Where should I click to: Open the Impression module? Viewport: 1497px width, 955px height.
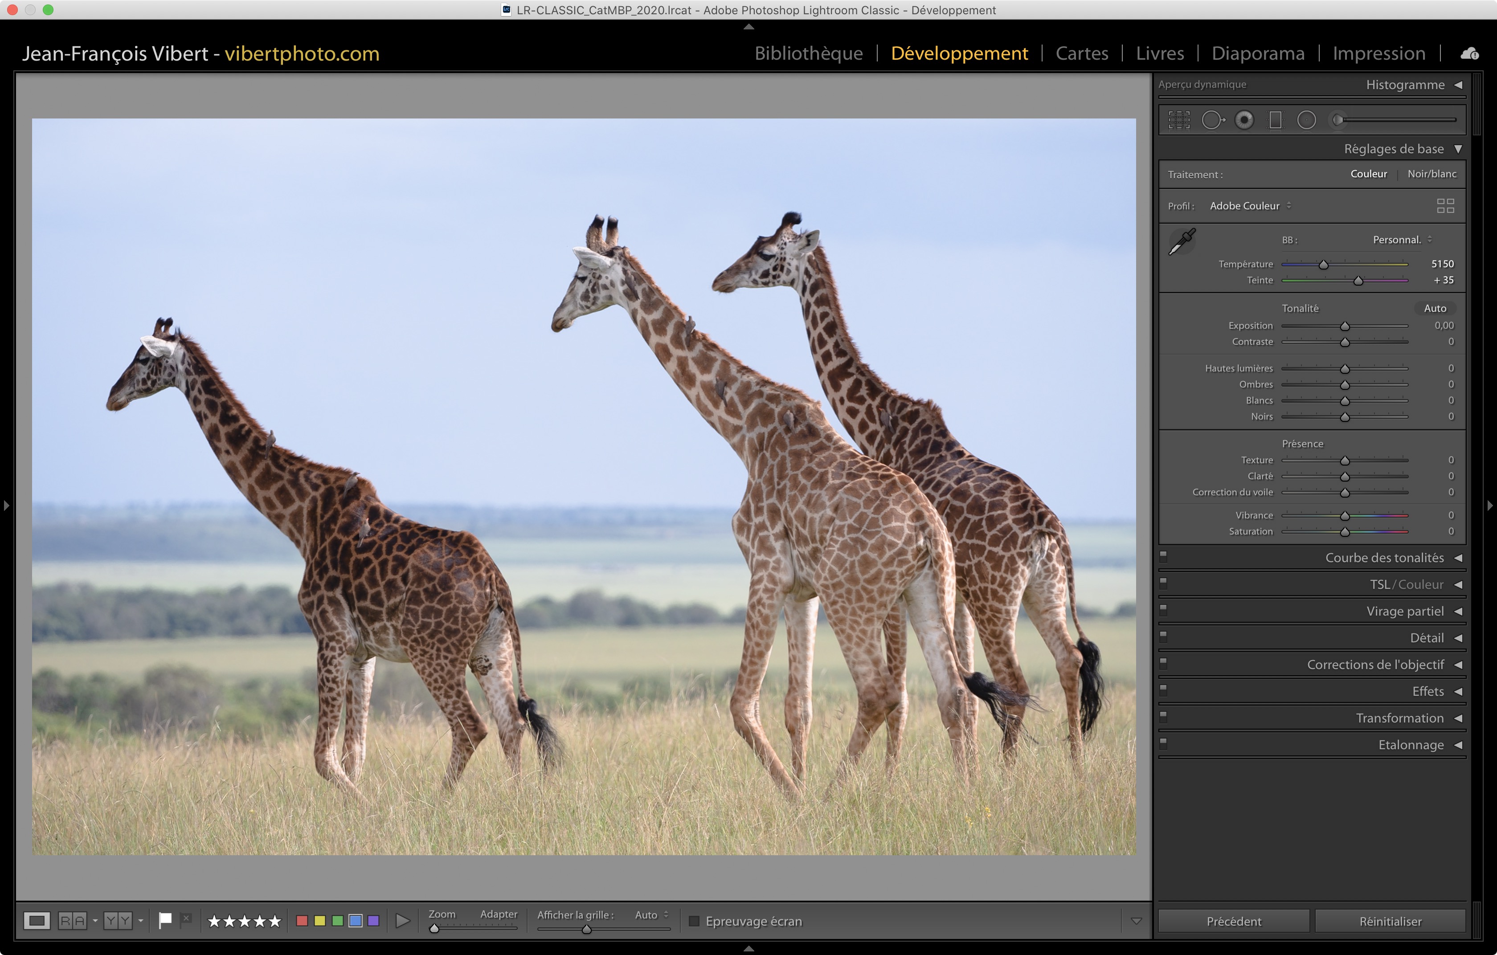[x=1378, y=53]
